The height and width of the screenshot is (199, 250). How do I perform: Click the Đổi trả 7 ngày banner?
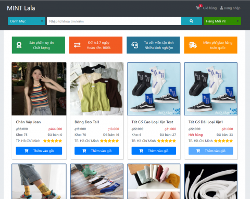click(x=96, y=45)
